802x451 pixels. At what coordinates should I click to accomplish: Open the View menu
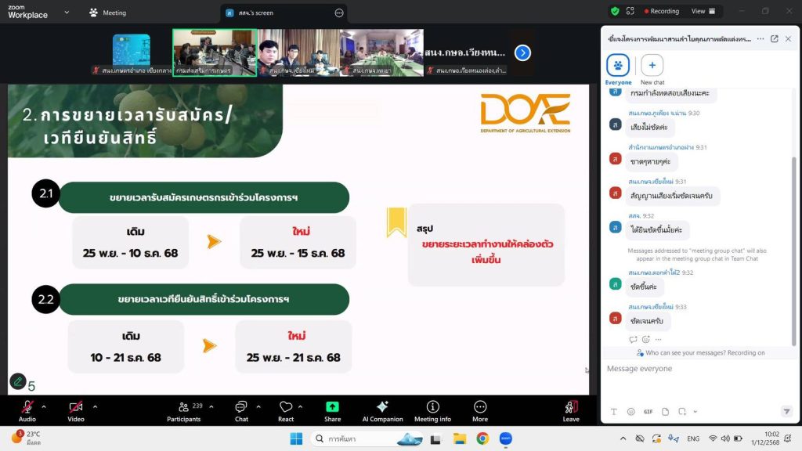tap(703, 12)
